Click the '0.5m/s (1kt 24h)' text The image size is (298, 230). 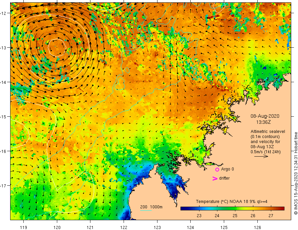265,152
